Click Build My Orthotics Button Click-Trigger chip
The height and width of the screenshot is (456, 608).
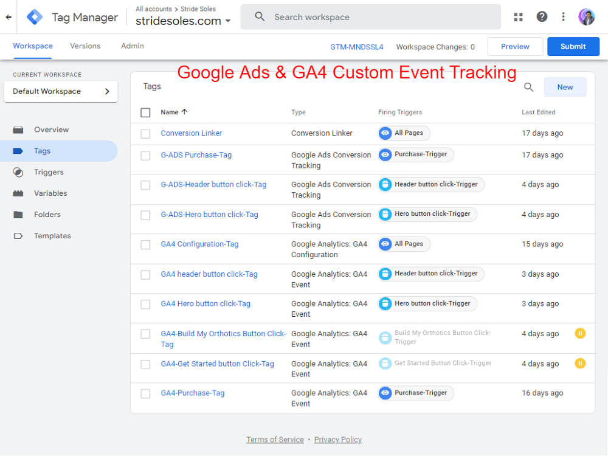435,337
